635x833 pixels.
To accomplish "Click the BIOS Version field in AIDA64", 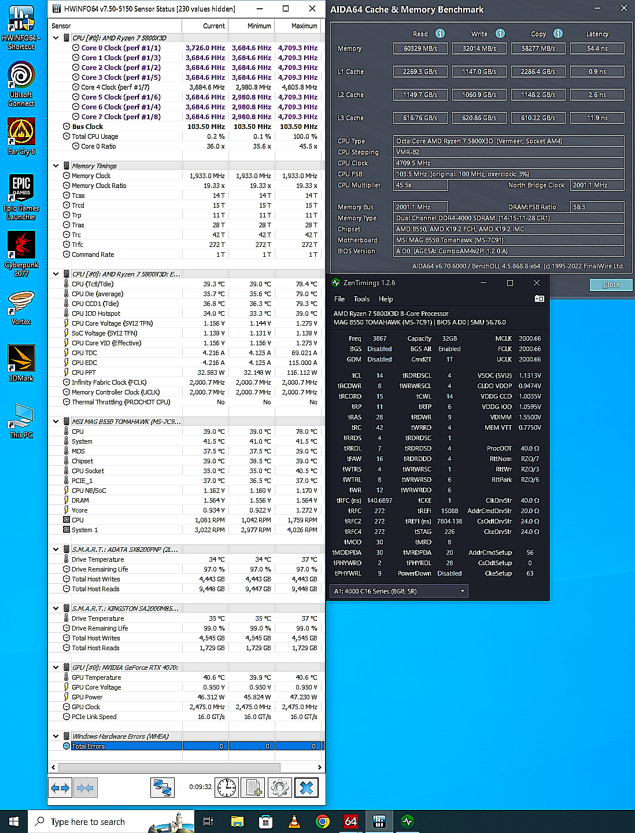I will coord(509,251).
